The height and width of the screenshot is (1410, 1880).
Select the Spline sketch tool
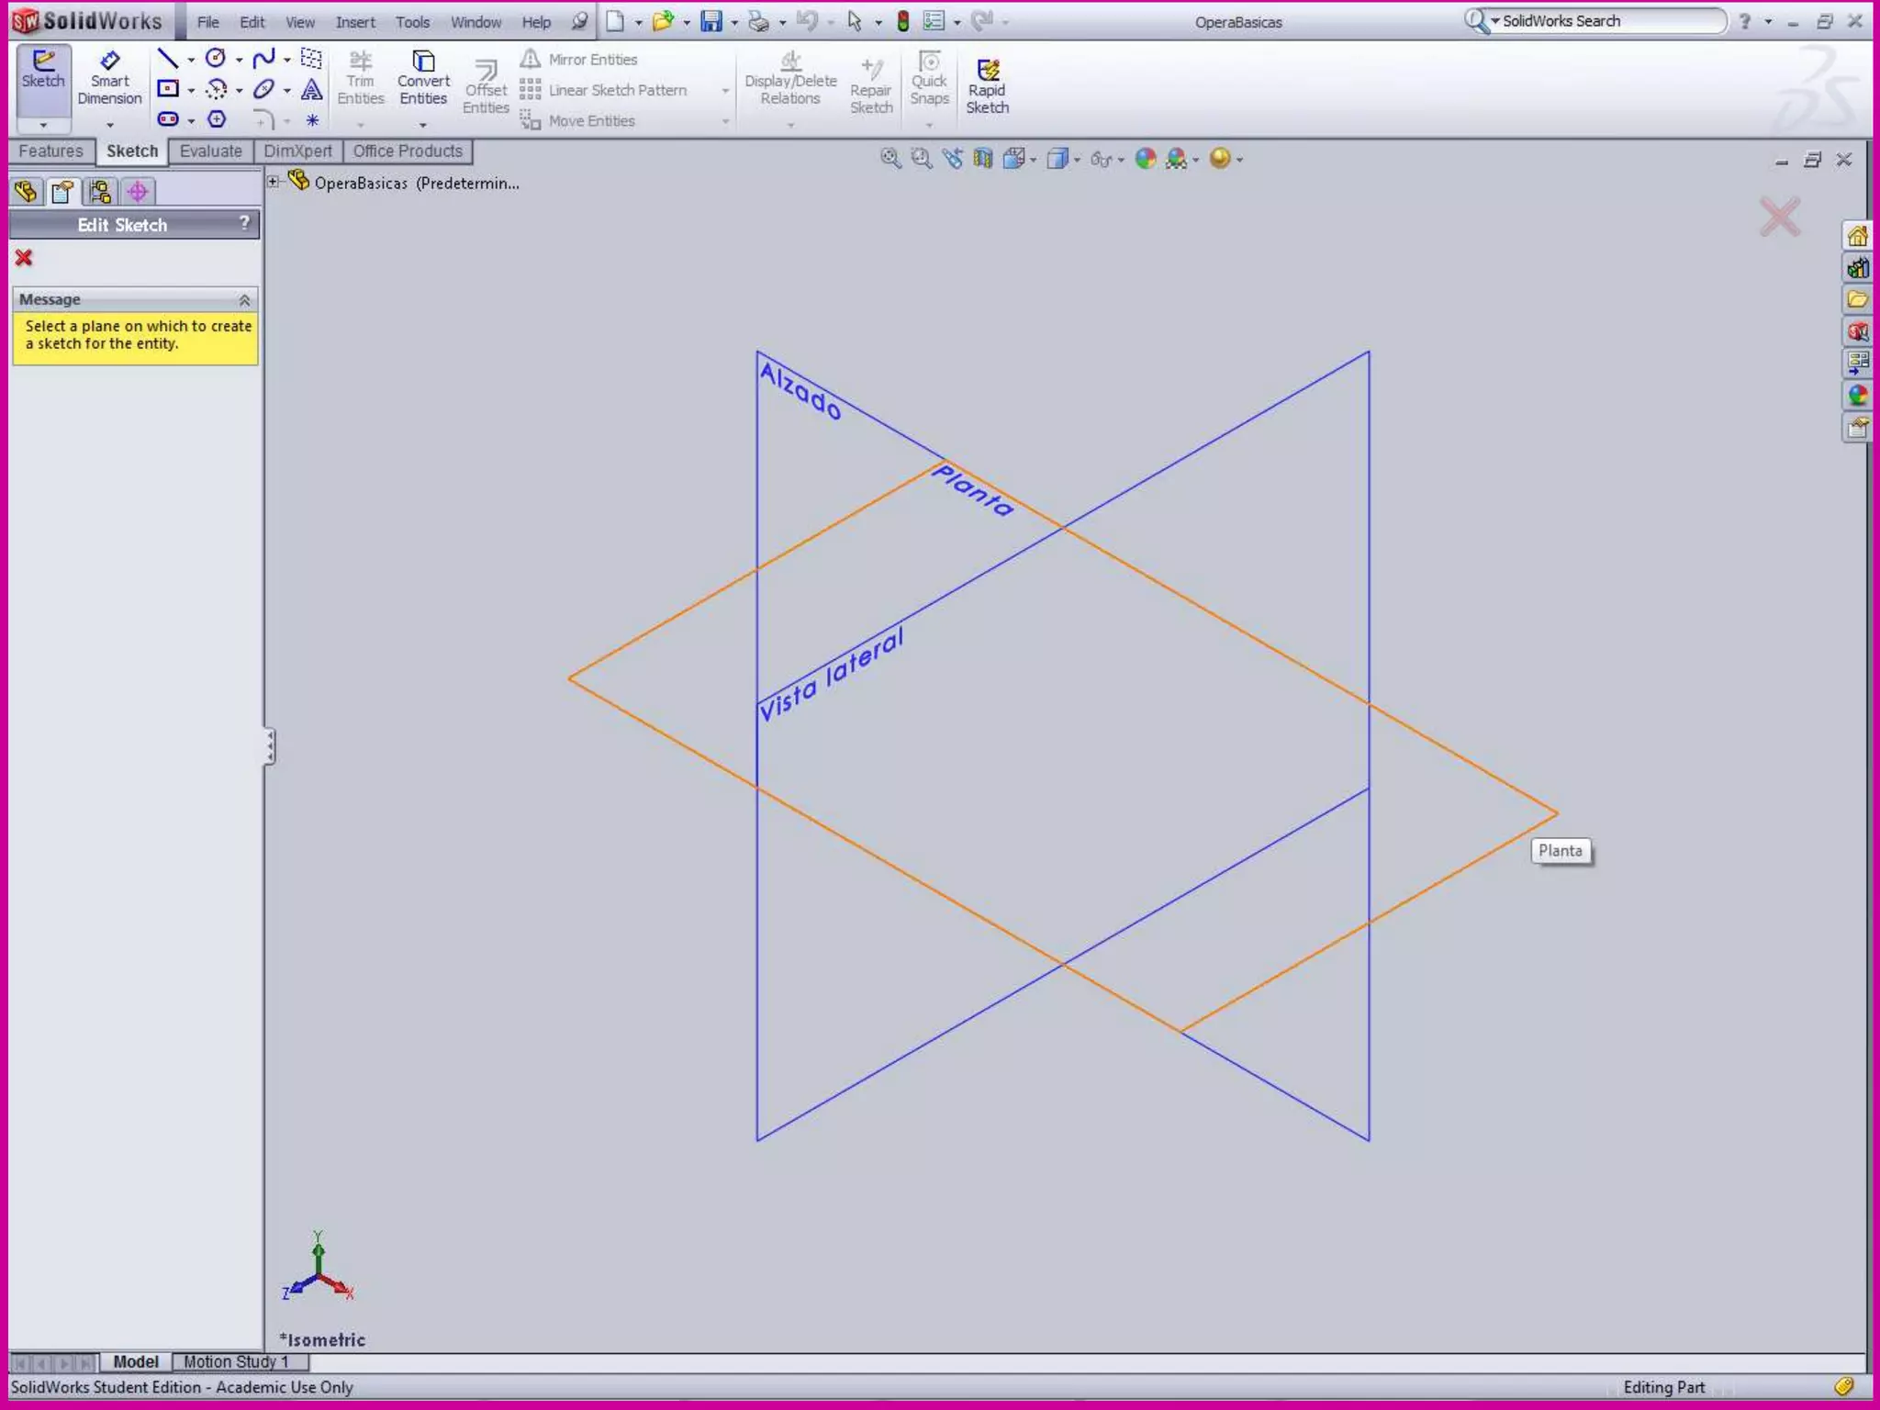click(263, 60)
